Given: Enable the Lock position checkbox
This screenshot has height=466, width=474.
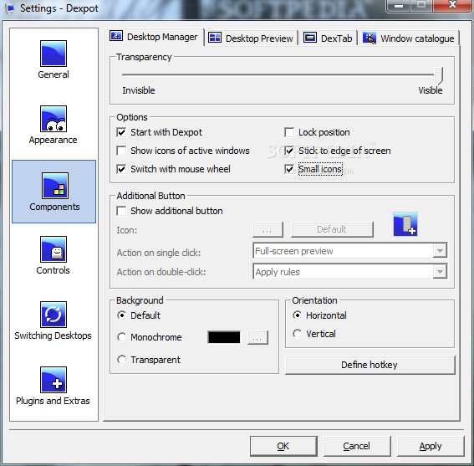Looking at the screenshot, I should point(289,132).
